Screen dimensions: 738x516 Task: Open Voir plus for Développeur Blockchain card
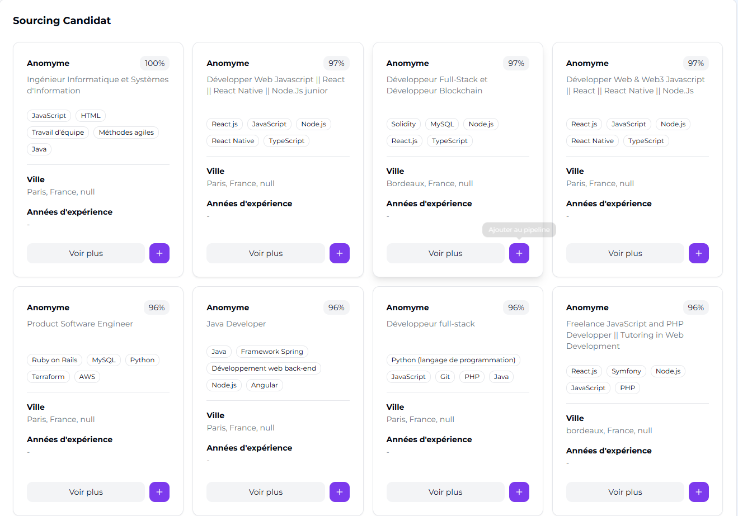(445, 253)
